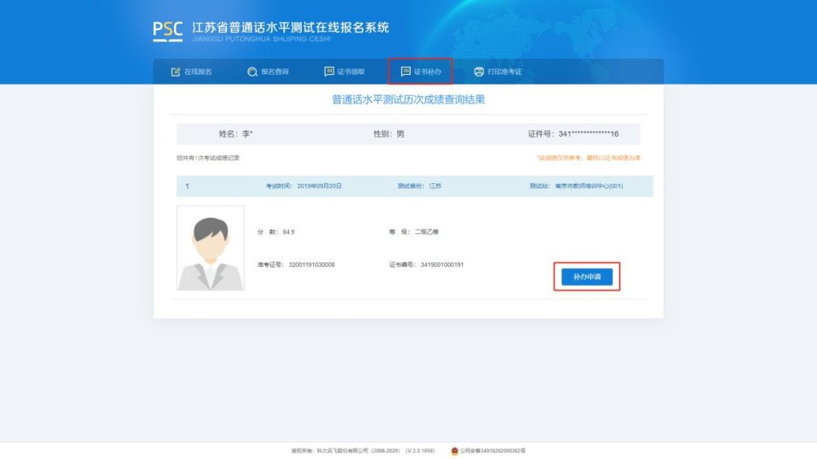Click the version text V 2.0.1059
The image size is (817, 459).
(x=420, y=451)
